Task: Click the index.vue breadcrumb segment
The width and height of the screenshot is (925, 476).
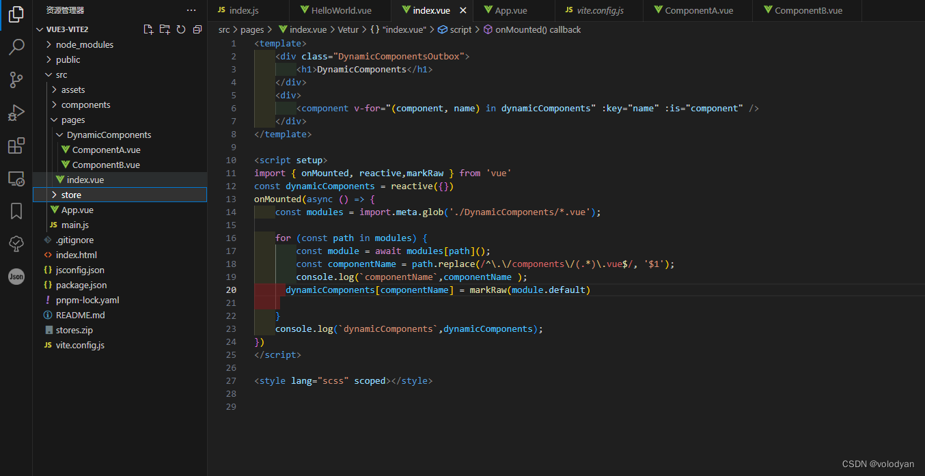Action: (x=302, y=29)
